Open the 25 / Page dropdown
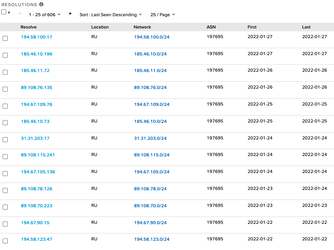This screenshot has height=250, width=334. click(x=162, y=15)
